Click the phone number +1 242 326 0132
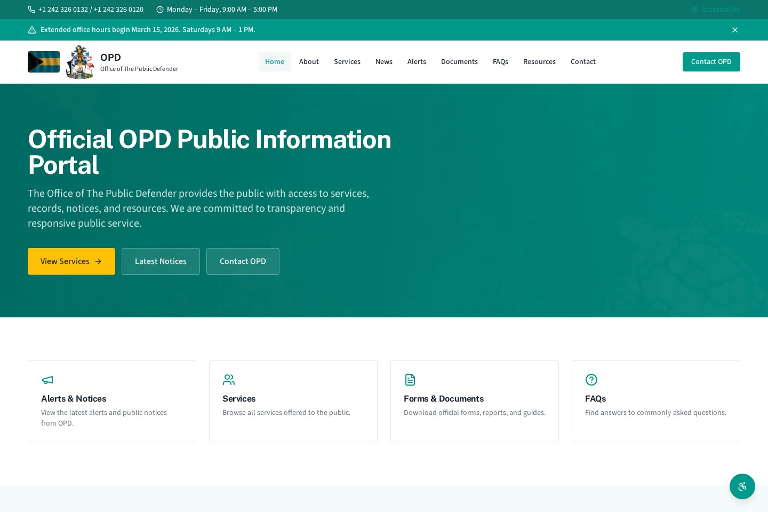 pyautogui.click(x=63, y=10)
